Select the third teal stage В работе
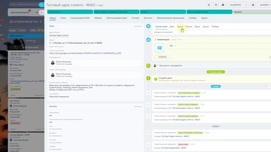 (x=163, y=12)
